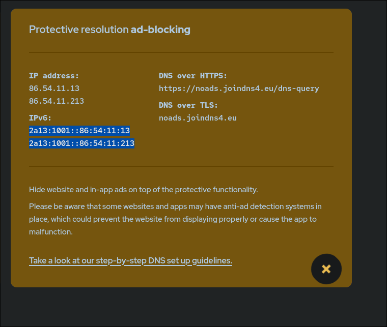This screenshot has height=327, width=387.
Task: Click the bold 'ad-blocking' word in title
Action: tap(160, 29)
